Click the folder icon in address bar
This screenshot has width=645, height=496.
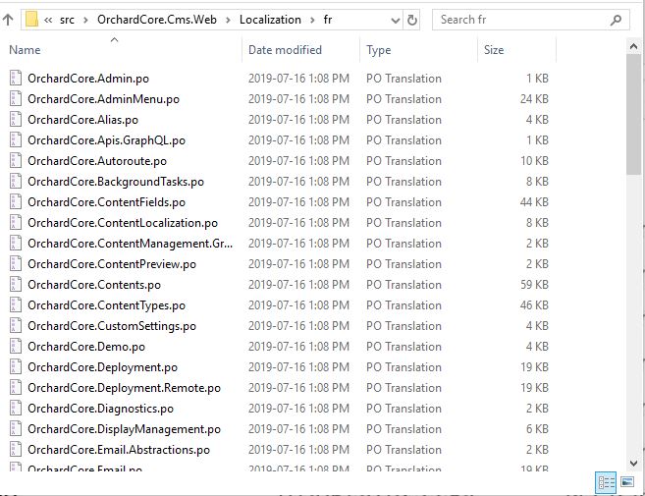pyautogui.click(x=31, y=20)
